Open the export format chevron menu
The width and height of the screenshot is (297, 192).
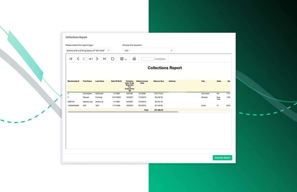[x=125, y=59]
